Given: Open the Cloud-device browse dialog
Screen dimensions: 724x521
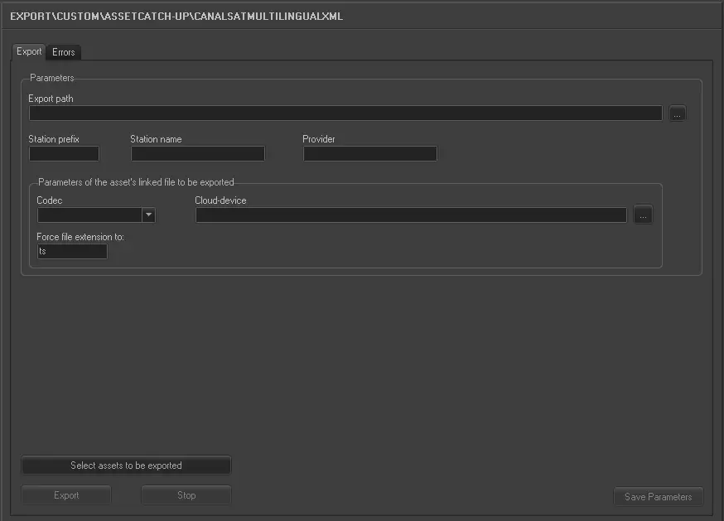Looking at the screenshot, I should tap(644, 215).
